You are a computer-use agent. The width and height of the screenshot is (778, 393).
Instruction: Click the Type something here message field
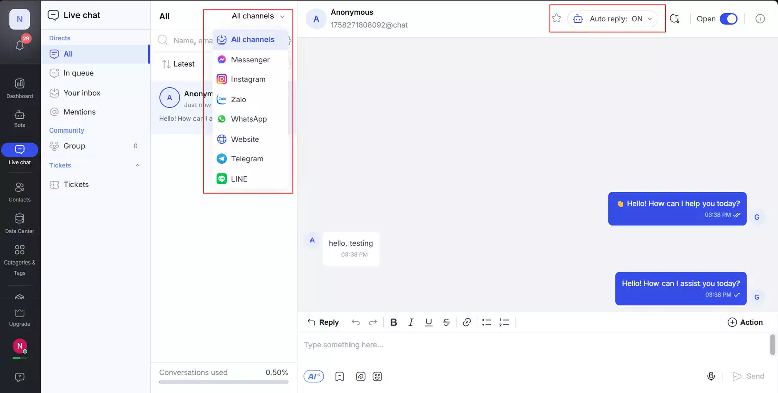532,345
